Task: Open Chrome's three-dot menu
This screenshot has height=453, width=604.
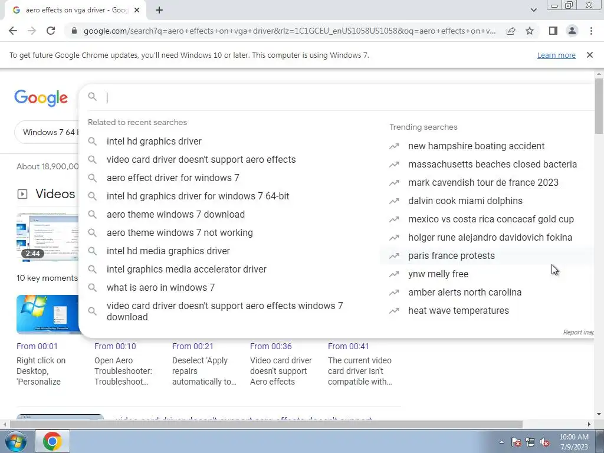Action: pyautogui.click(x=591, y=31)
